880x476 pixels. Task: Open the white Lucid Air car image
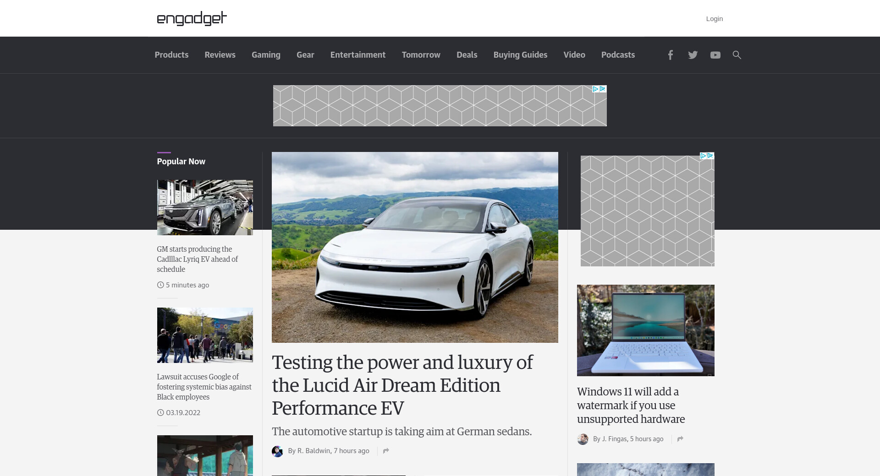[x=415, y=247]
